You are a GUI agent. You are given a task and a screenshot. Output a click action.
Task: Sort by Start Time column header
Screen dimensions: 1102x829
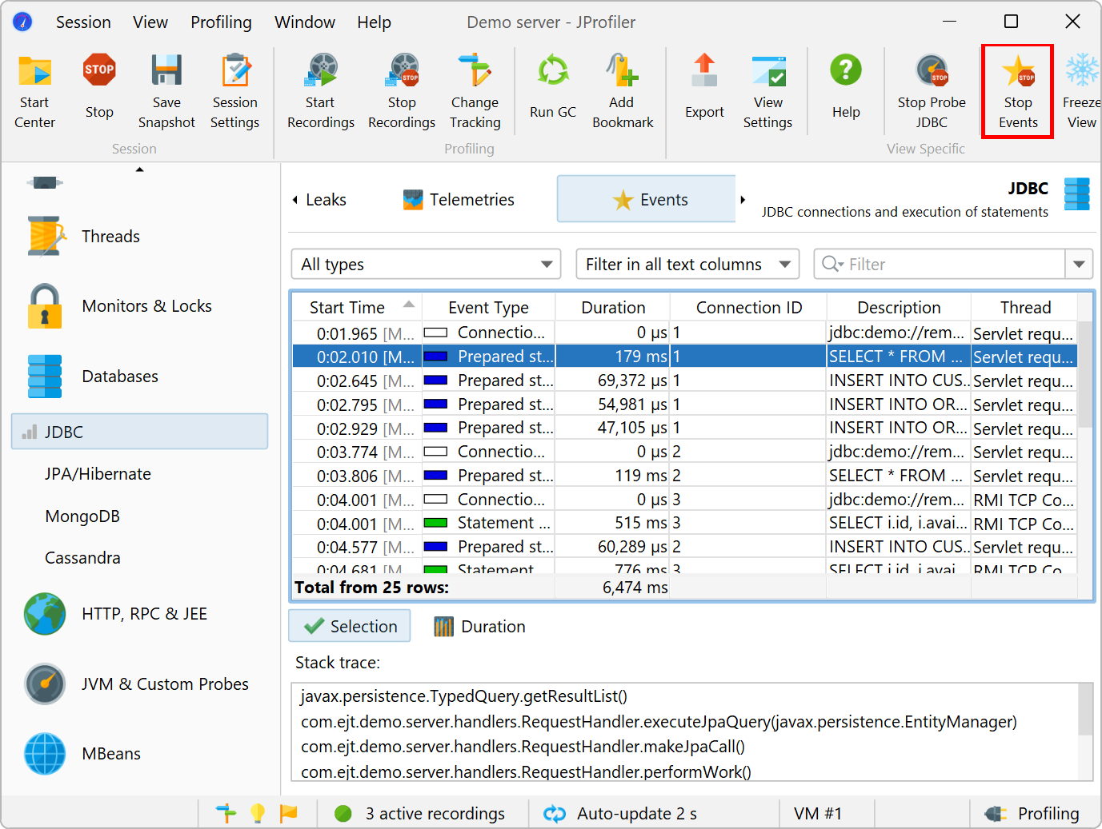(357, 307)
